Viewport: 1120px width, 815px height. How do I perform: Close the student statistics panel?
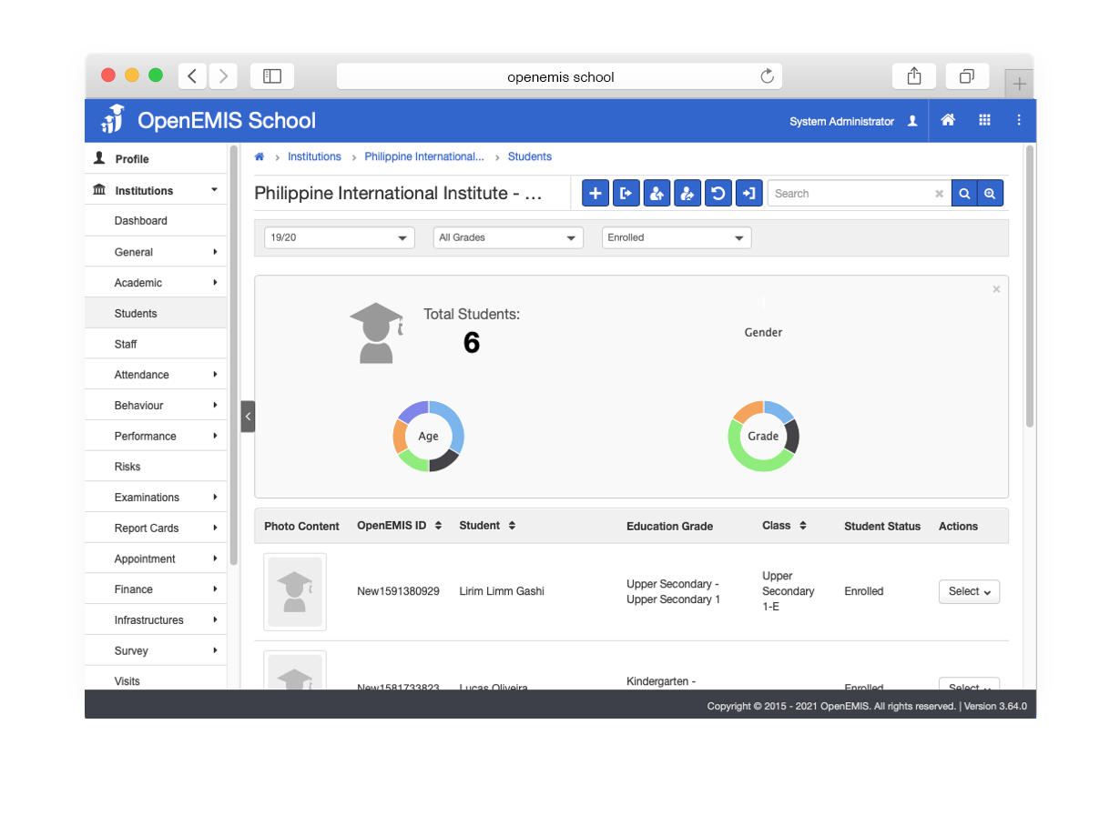[996, 289]
